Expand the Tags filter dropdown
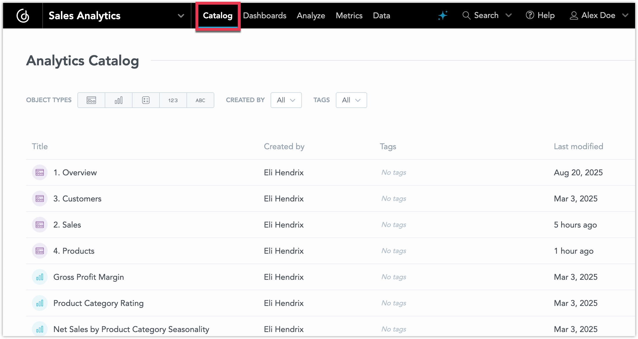638x339 pixels. point(351,100)
